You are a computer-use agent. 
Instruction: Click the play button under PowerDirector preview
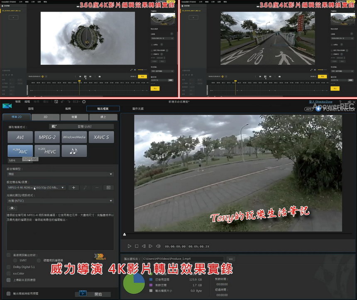pos(130,246)
